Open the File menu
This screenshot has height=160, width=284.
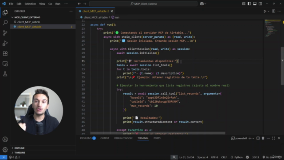point(11,4)
